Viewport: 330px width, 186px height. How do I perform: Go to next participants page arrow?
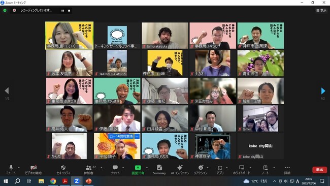tap(323, 91)
